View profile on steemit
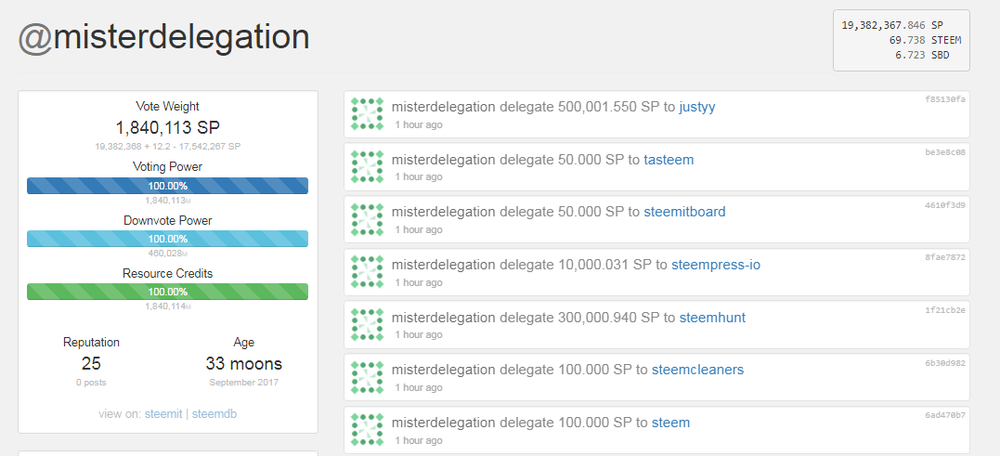The width and height of the screenshot is (1000, 456). (x=163, y=414)
